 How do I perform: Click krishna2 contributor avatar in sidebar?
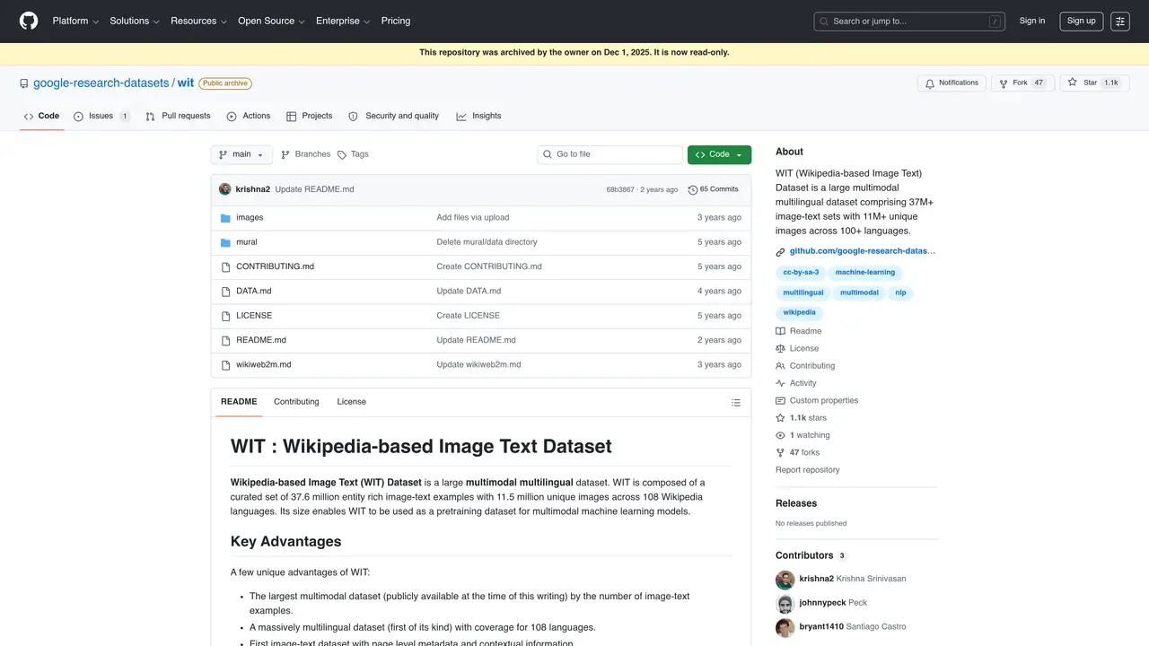[x=785, y=579]
